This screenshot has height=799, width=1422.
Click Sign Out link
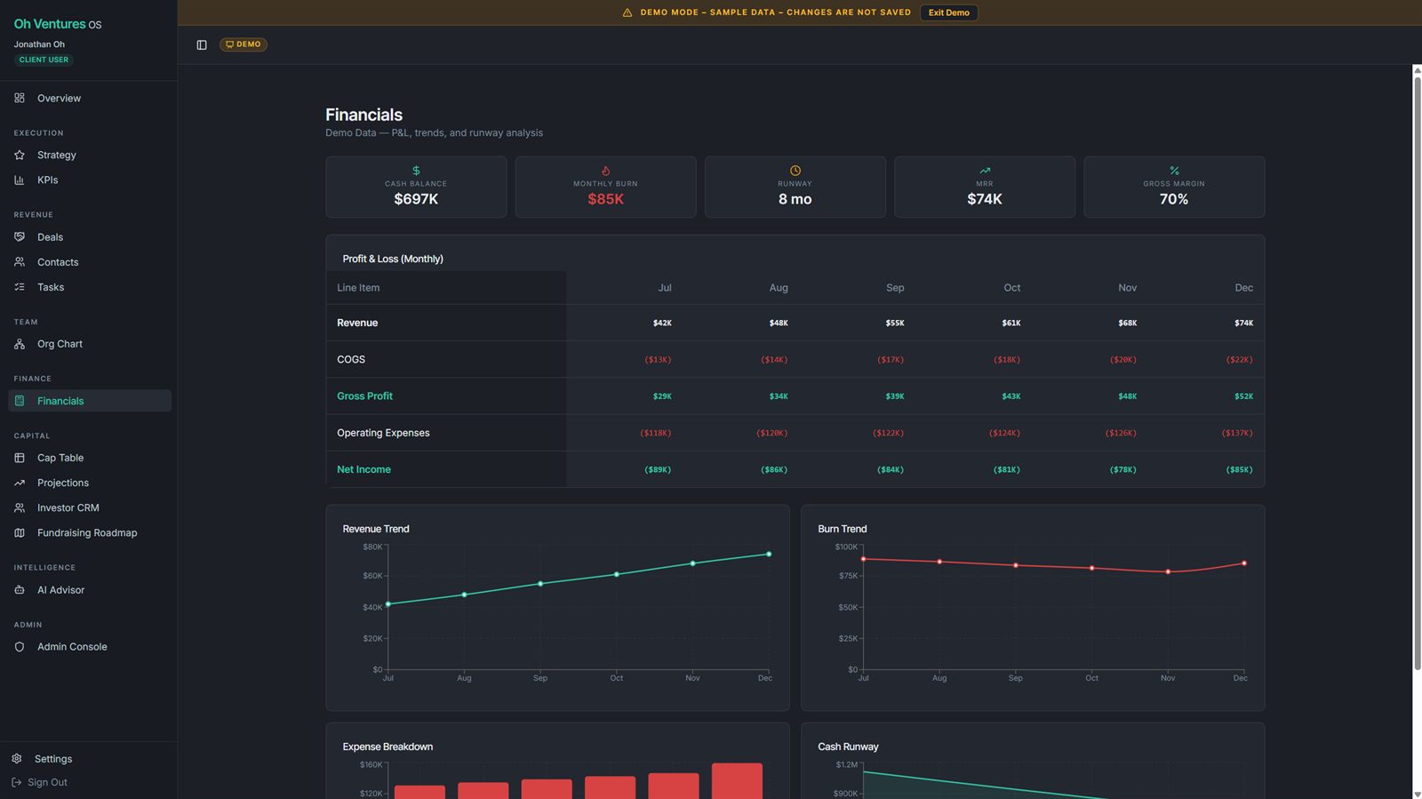[x=39, y=782]
